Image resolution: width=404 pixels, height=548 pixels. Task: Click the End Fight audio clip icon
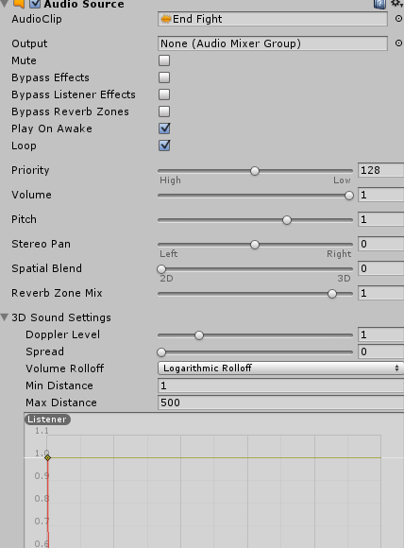166,19
